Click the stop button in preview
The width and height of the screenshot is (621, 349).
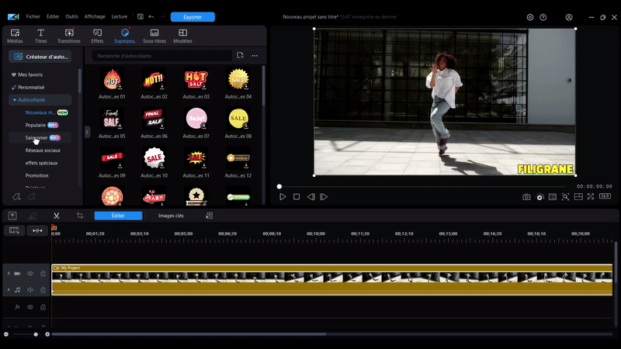(x=297, y=197)
